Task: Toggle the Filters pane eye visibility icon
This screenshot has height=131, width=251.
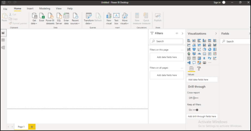Action: point(177,33)
